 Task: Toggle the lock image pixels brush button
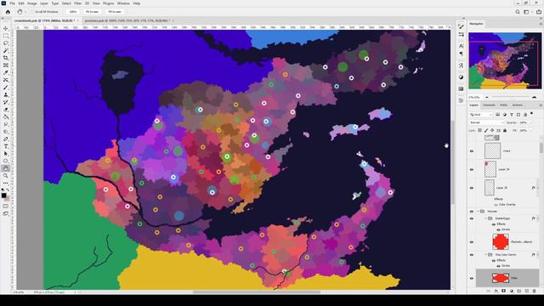[x=486, y=130]
